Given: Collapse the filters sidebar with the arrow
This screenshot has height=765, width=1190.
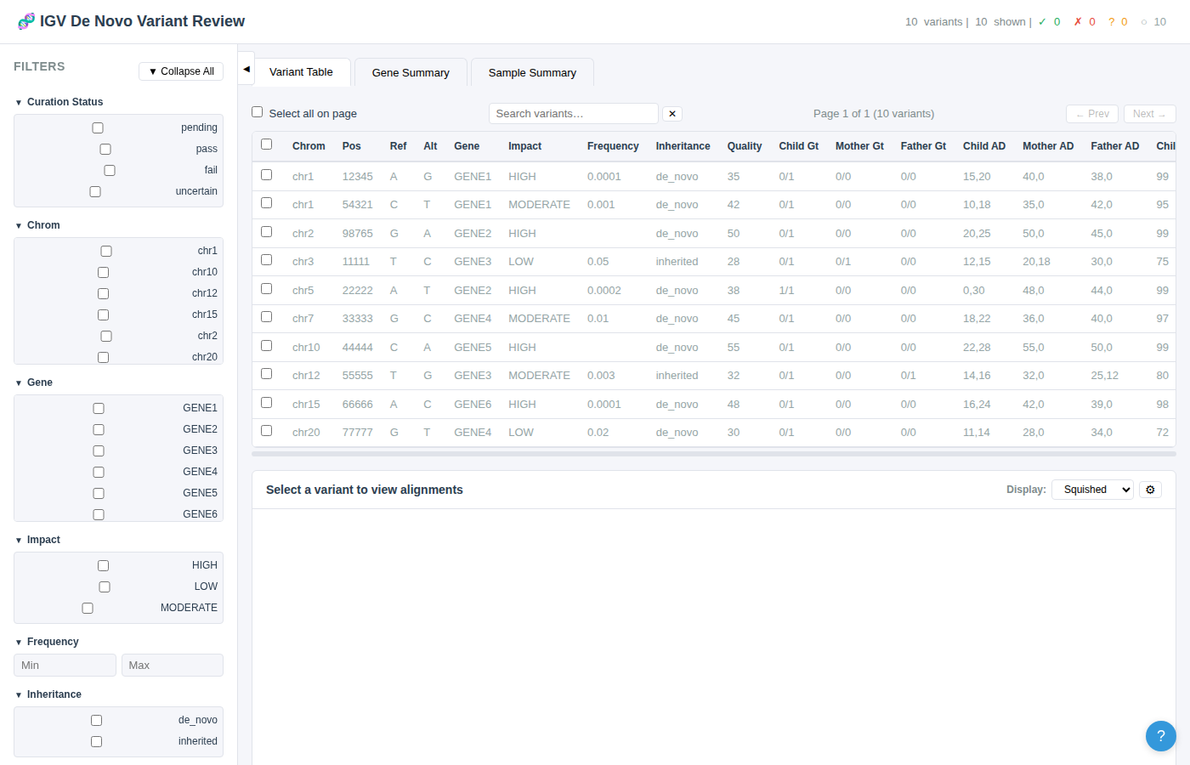Looking at the screenshot, I should (246, 67).
